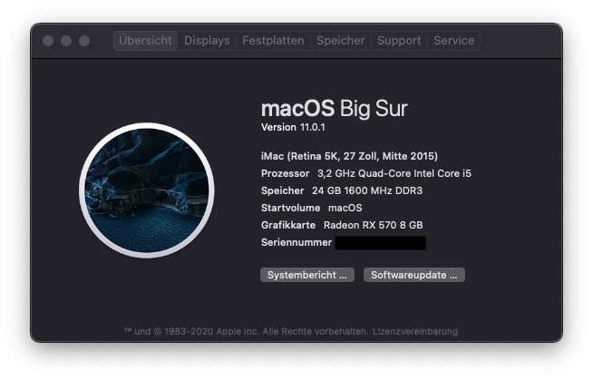
Task: Click the Version 11.0.1 text
Action: pos(293,128)
